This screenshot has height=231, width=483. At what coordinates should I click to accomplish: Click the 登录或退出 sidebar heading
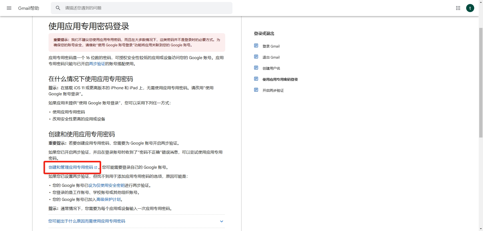(264, 33)
